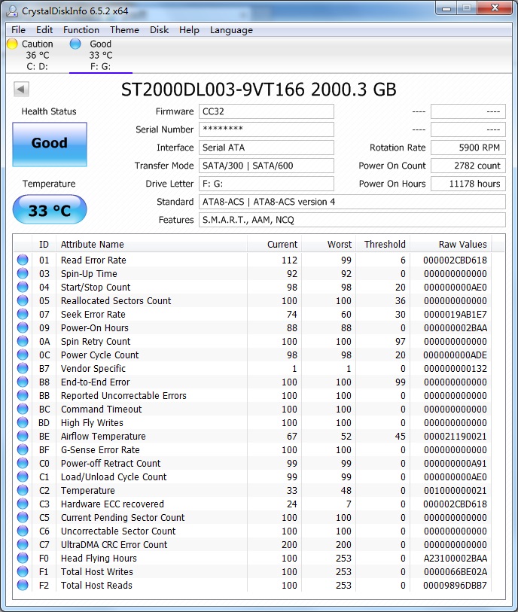Click status orb for Spin-Up Time
The width and height of the screenshot is (518, 612).
[x=23, y=273]
